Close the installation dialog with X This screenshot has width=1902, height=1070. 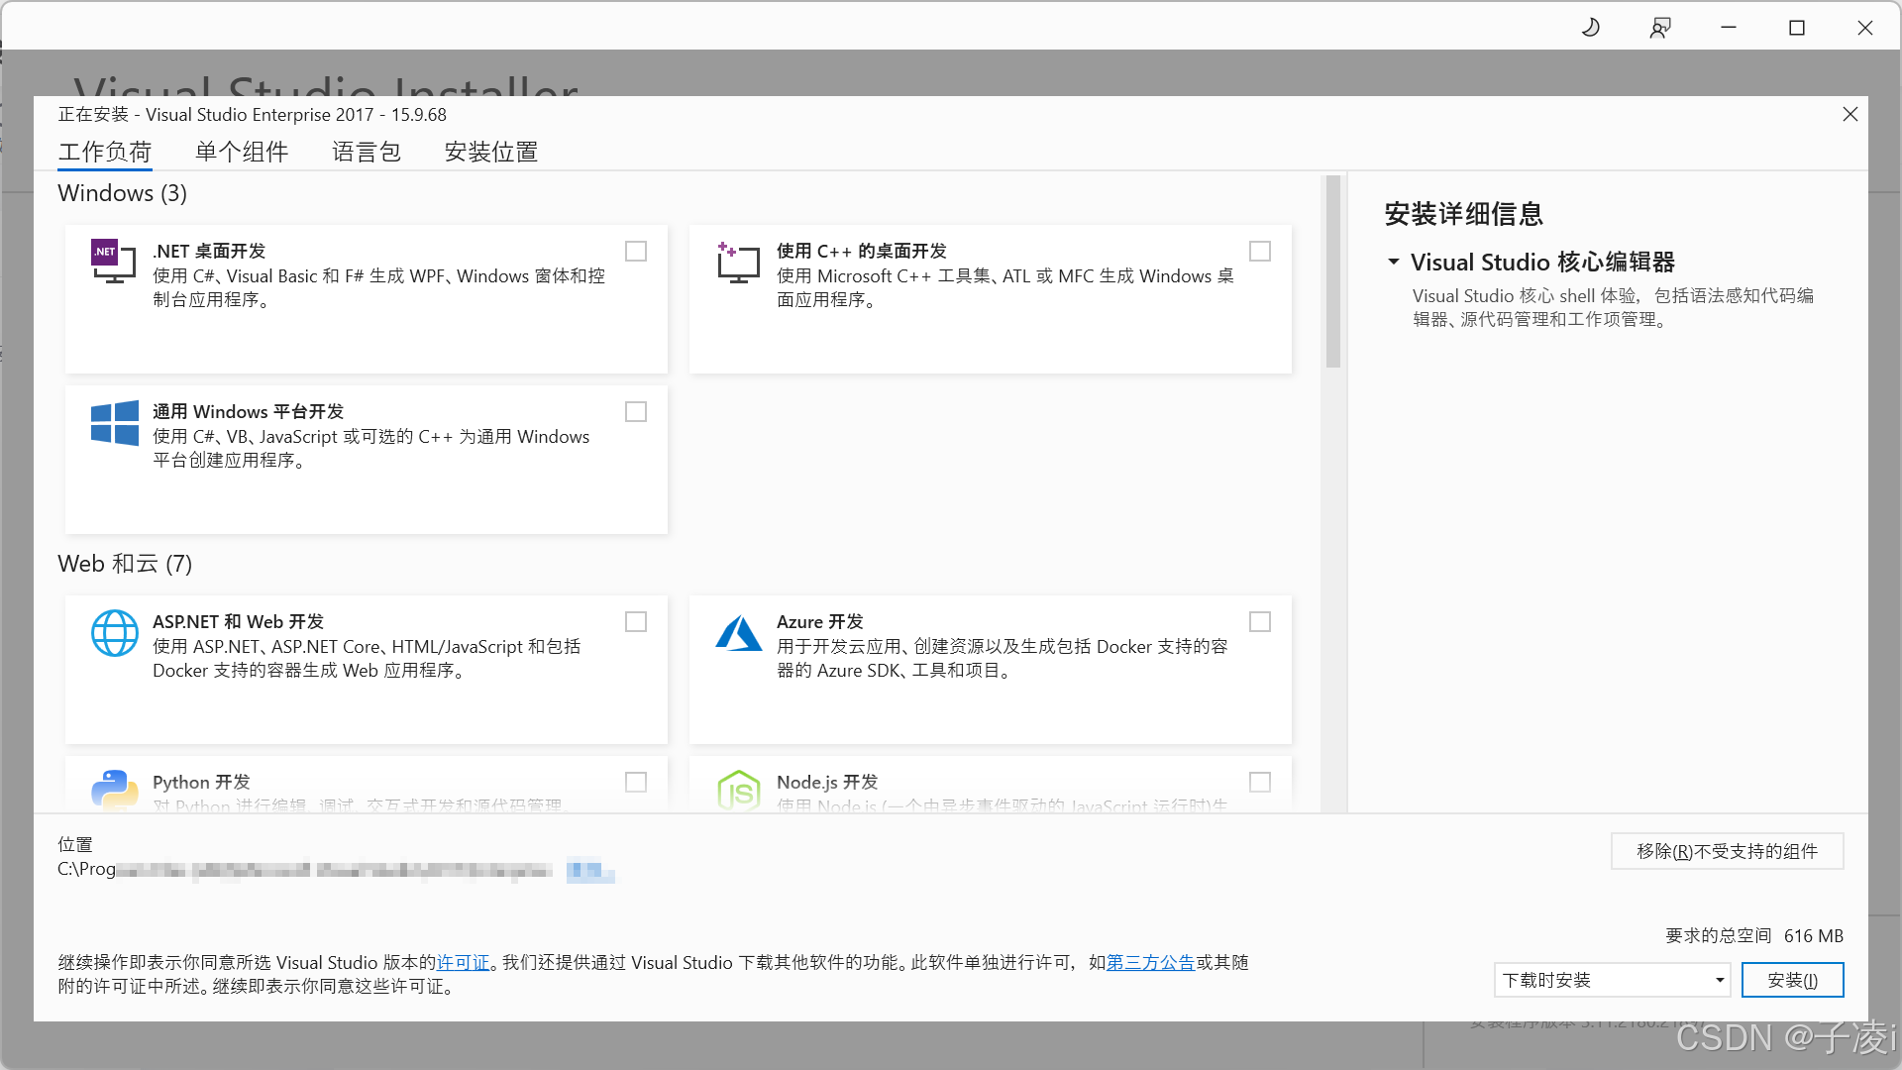pos(1849,115)
